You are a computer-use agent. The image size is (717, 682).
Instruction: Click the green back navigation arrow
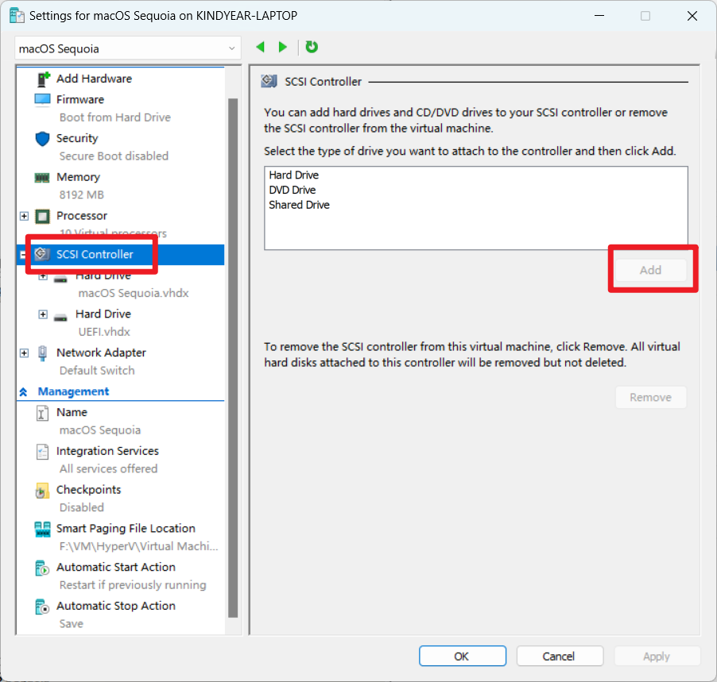261,47
